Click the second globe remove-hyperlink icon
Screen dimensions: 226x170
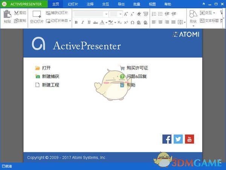pyautogui.click(x=145, y=22)
